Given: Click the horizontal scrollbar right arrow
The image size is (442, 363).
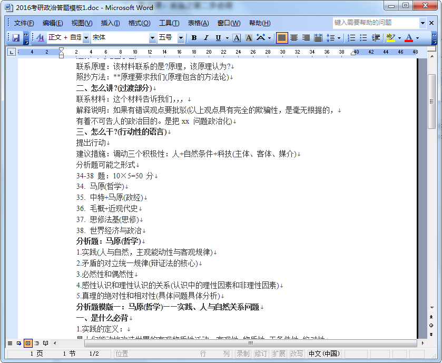Looking at the screenshot, I should (x=423, y=343).
